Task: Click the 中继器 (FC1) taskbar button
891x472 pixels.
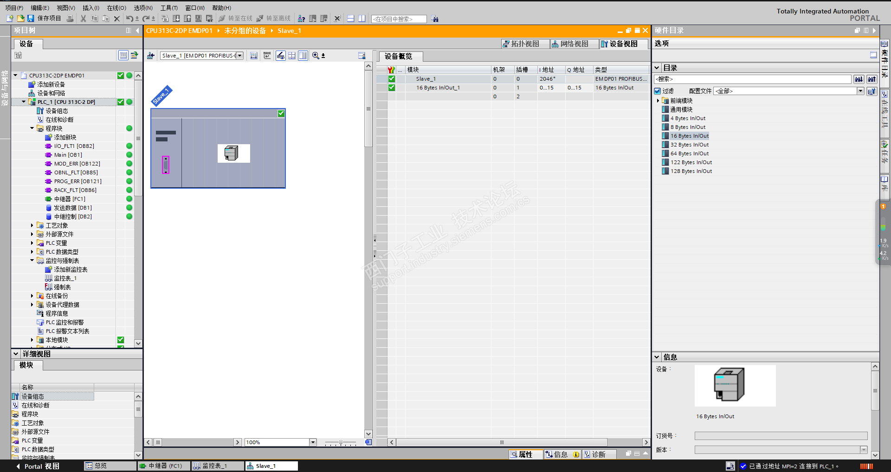Action: [x=164, y=466]
